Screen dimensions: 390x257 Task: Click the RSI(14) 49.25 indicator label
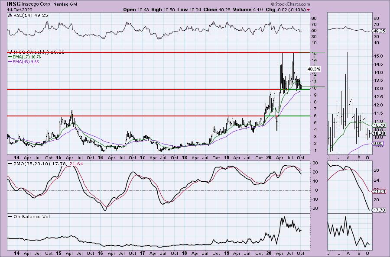coord(30,15)
